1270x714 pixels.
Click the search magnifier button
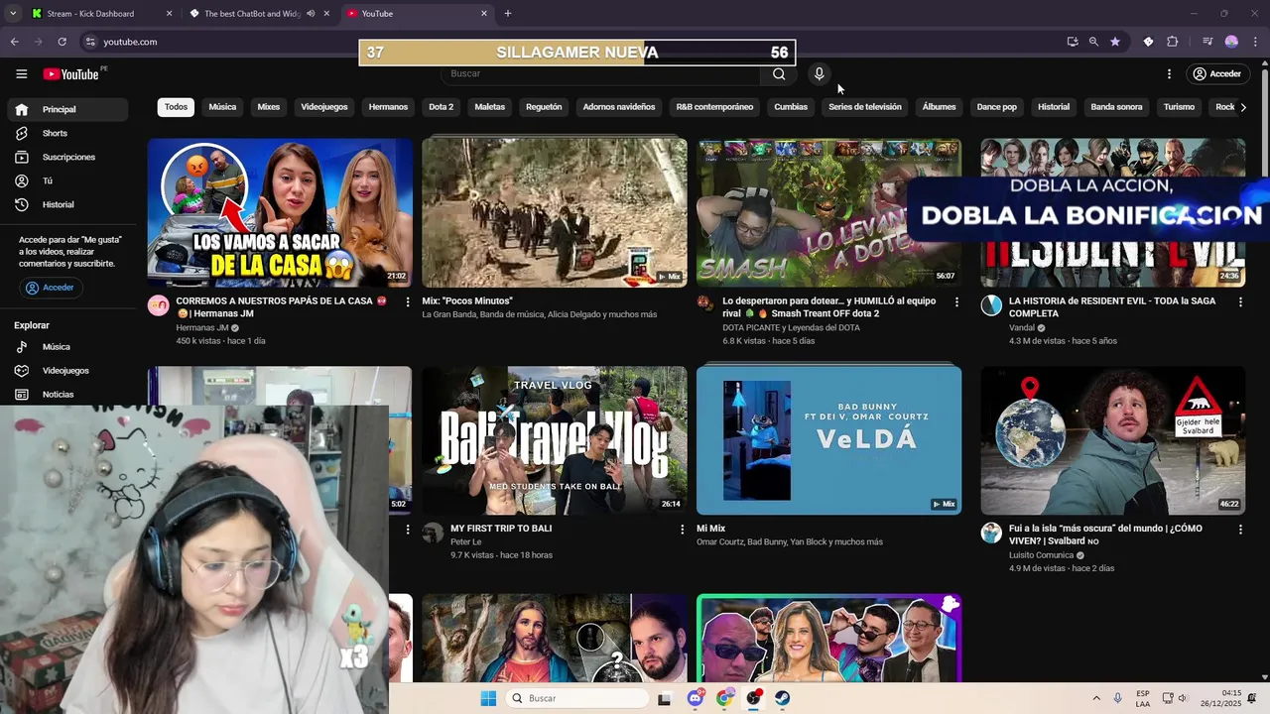(779, 73)
